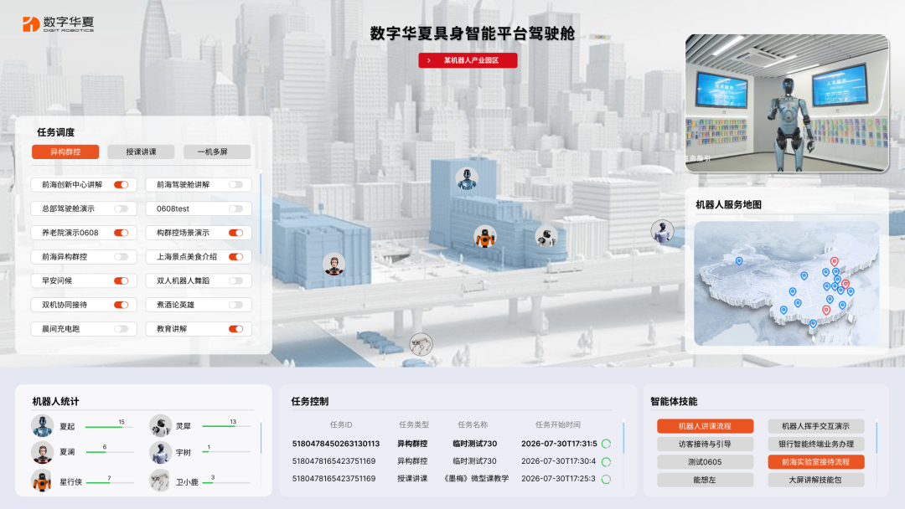Screen dimensions: 905x509
Task: Click the human-faced robot marker in the city scene
Action: point(334,265)
